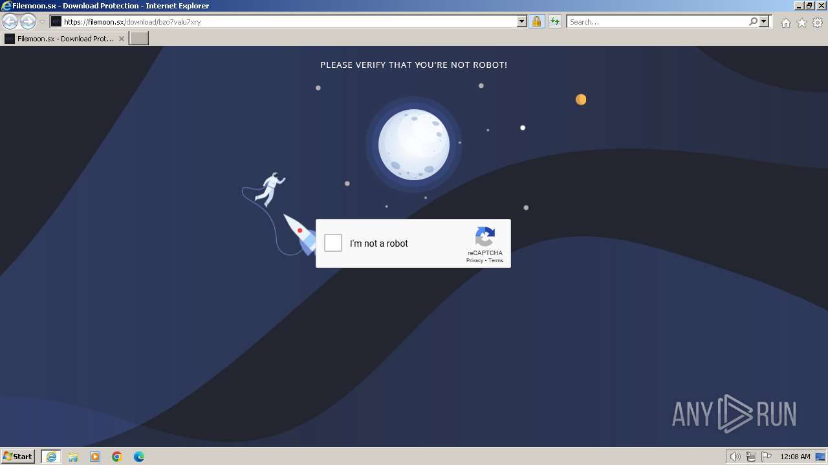Open a new tab
The width and height of the screenshot is (828, 465).
(x=139, y=39)
